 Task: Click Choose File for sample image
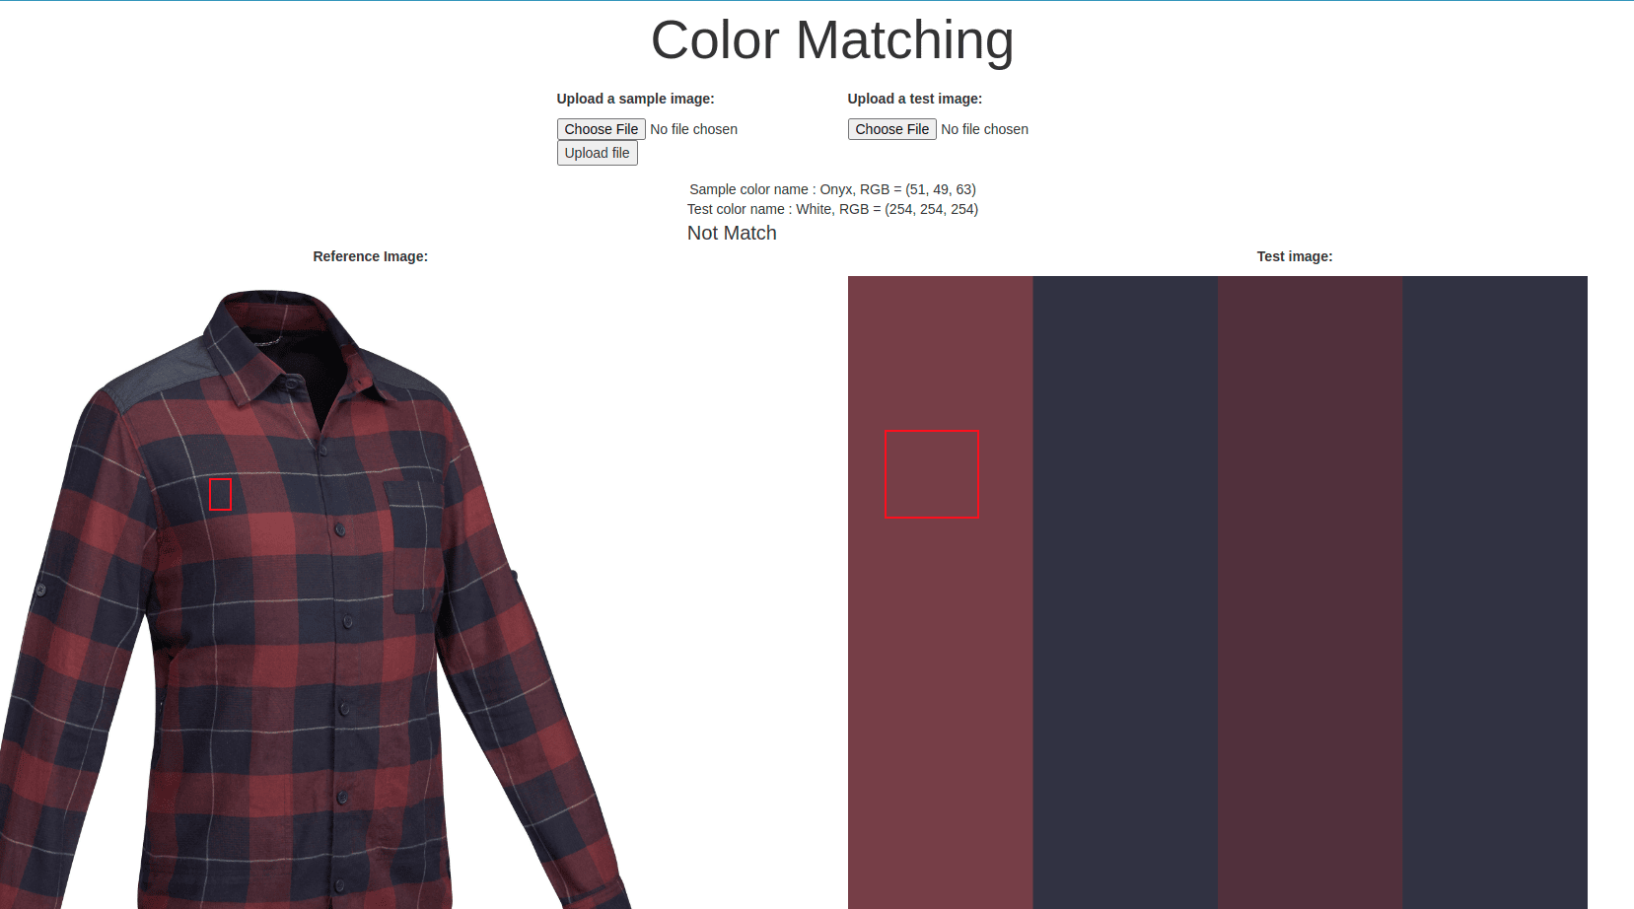point(601,129)
